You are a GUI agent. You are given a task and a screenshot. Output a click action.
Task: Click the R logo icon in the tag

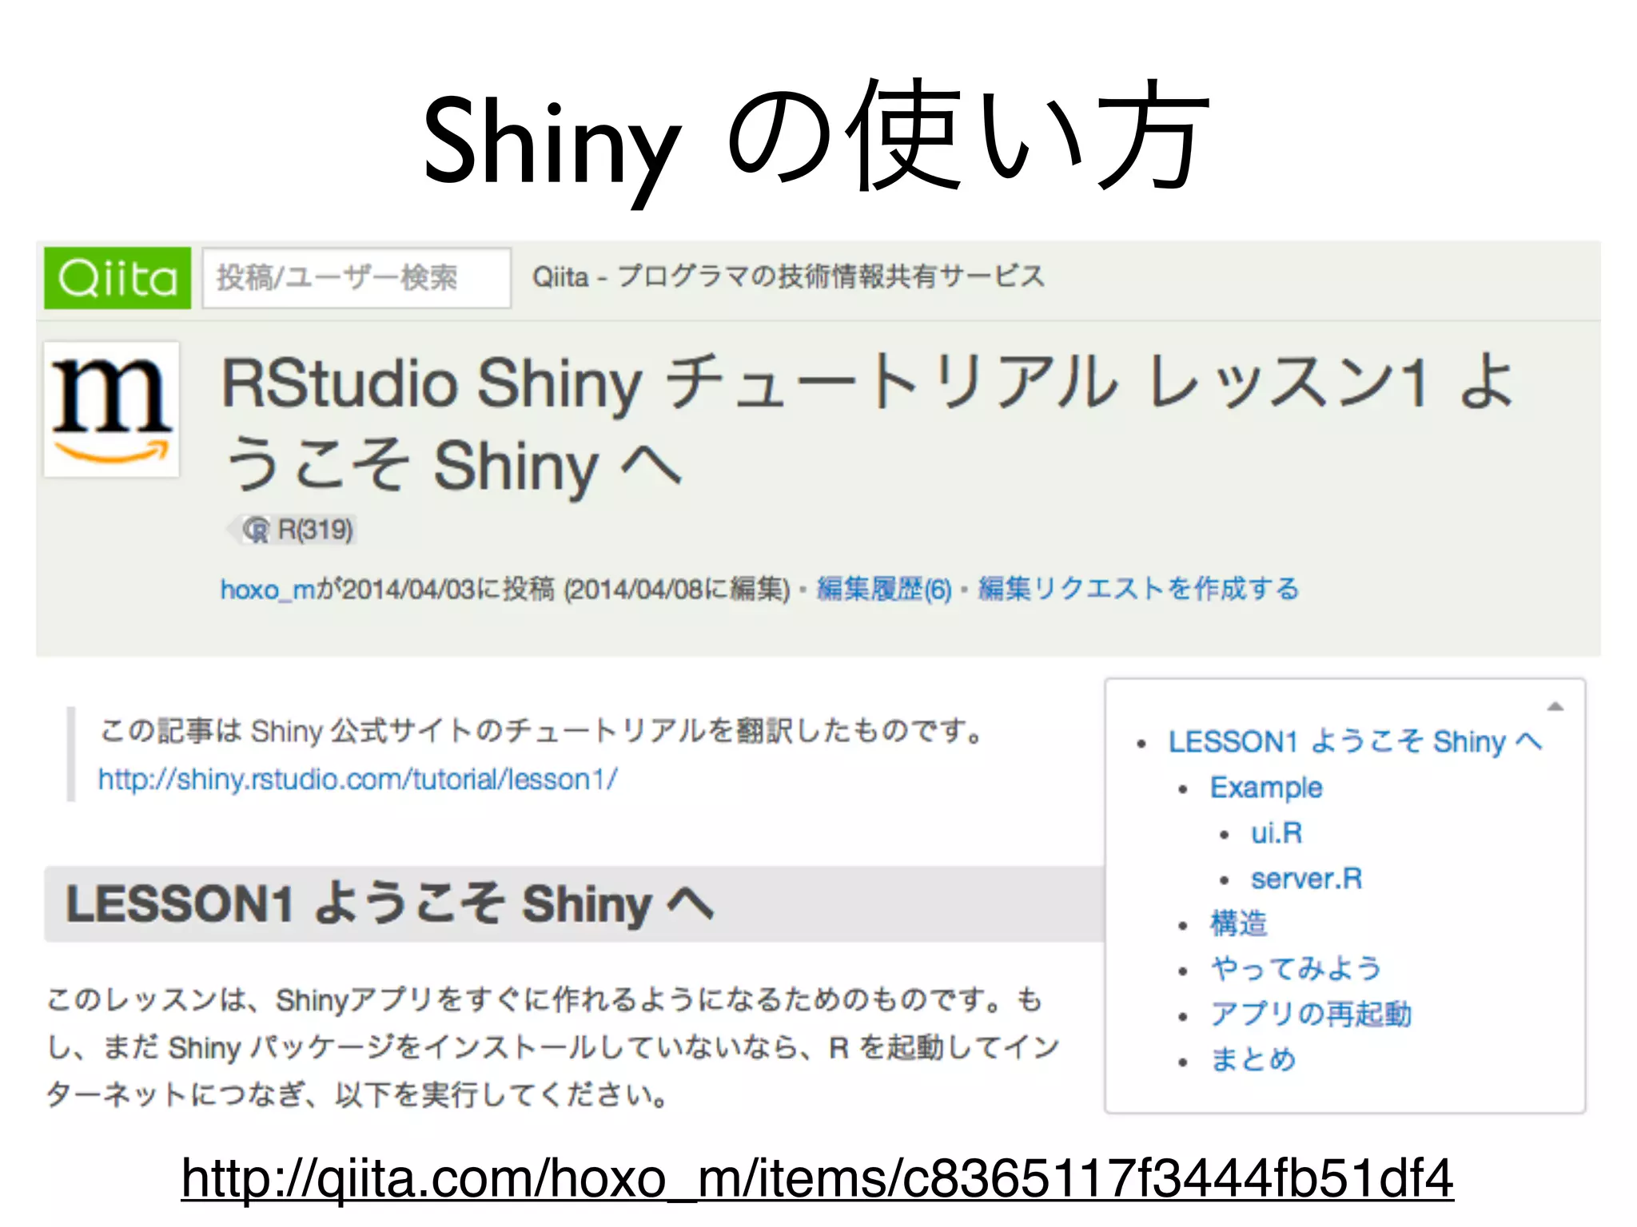click(x=257, y=530)
